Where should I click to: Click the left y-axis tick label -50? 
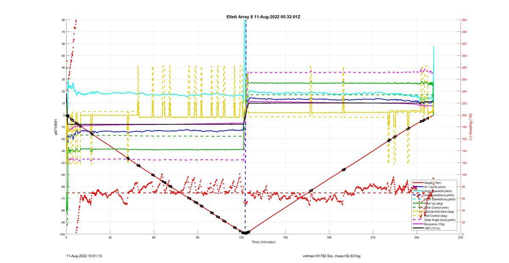[62, 175]
